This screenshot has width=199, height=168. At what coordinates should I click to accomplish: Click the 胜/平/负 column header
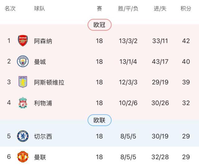coord(128,9)
